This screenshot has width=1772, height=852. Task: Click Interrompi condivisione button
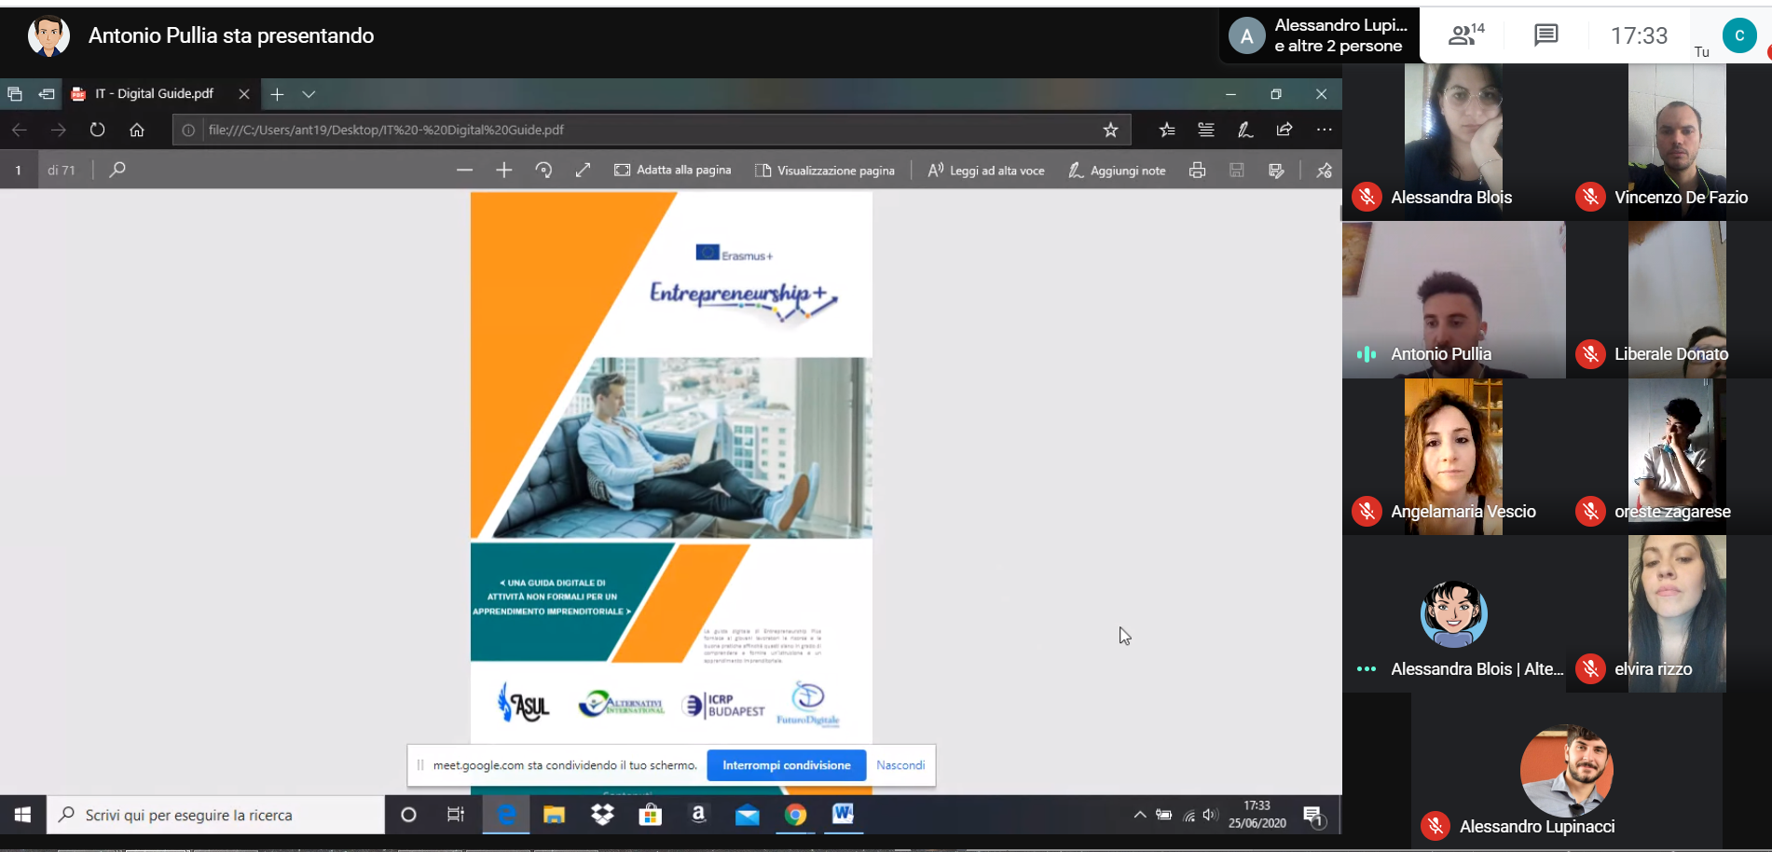pos(787,765)
